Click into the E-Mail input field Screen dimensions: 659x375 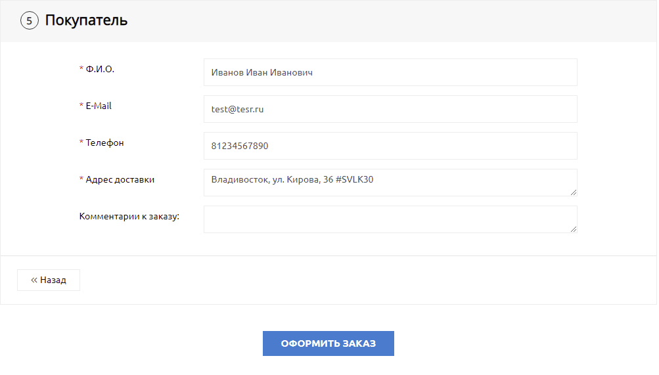[390, 109]
